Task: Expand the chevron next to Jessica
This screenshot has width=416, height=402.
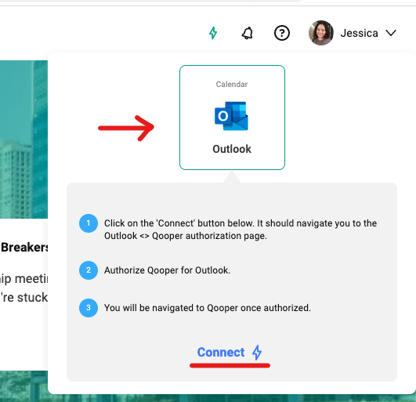Action: (x=391, y=33)
